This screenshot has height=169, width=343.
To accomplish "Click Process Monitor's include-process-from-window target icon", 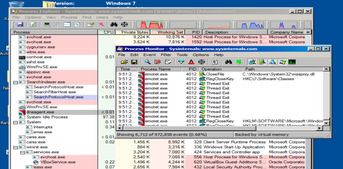I will click(x=202, y=62).
